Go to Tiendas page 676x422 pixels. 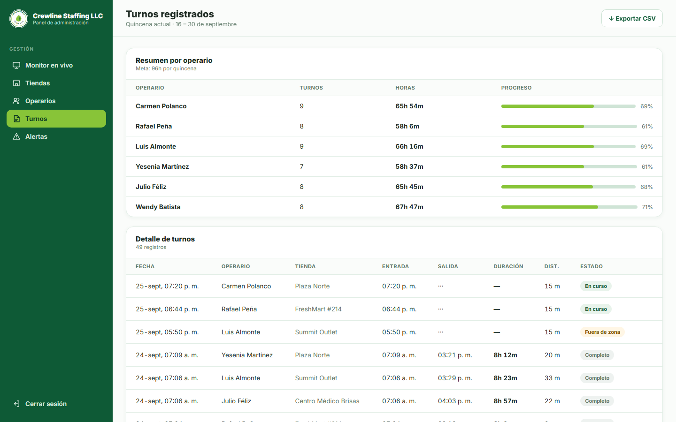[56, 83]
